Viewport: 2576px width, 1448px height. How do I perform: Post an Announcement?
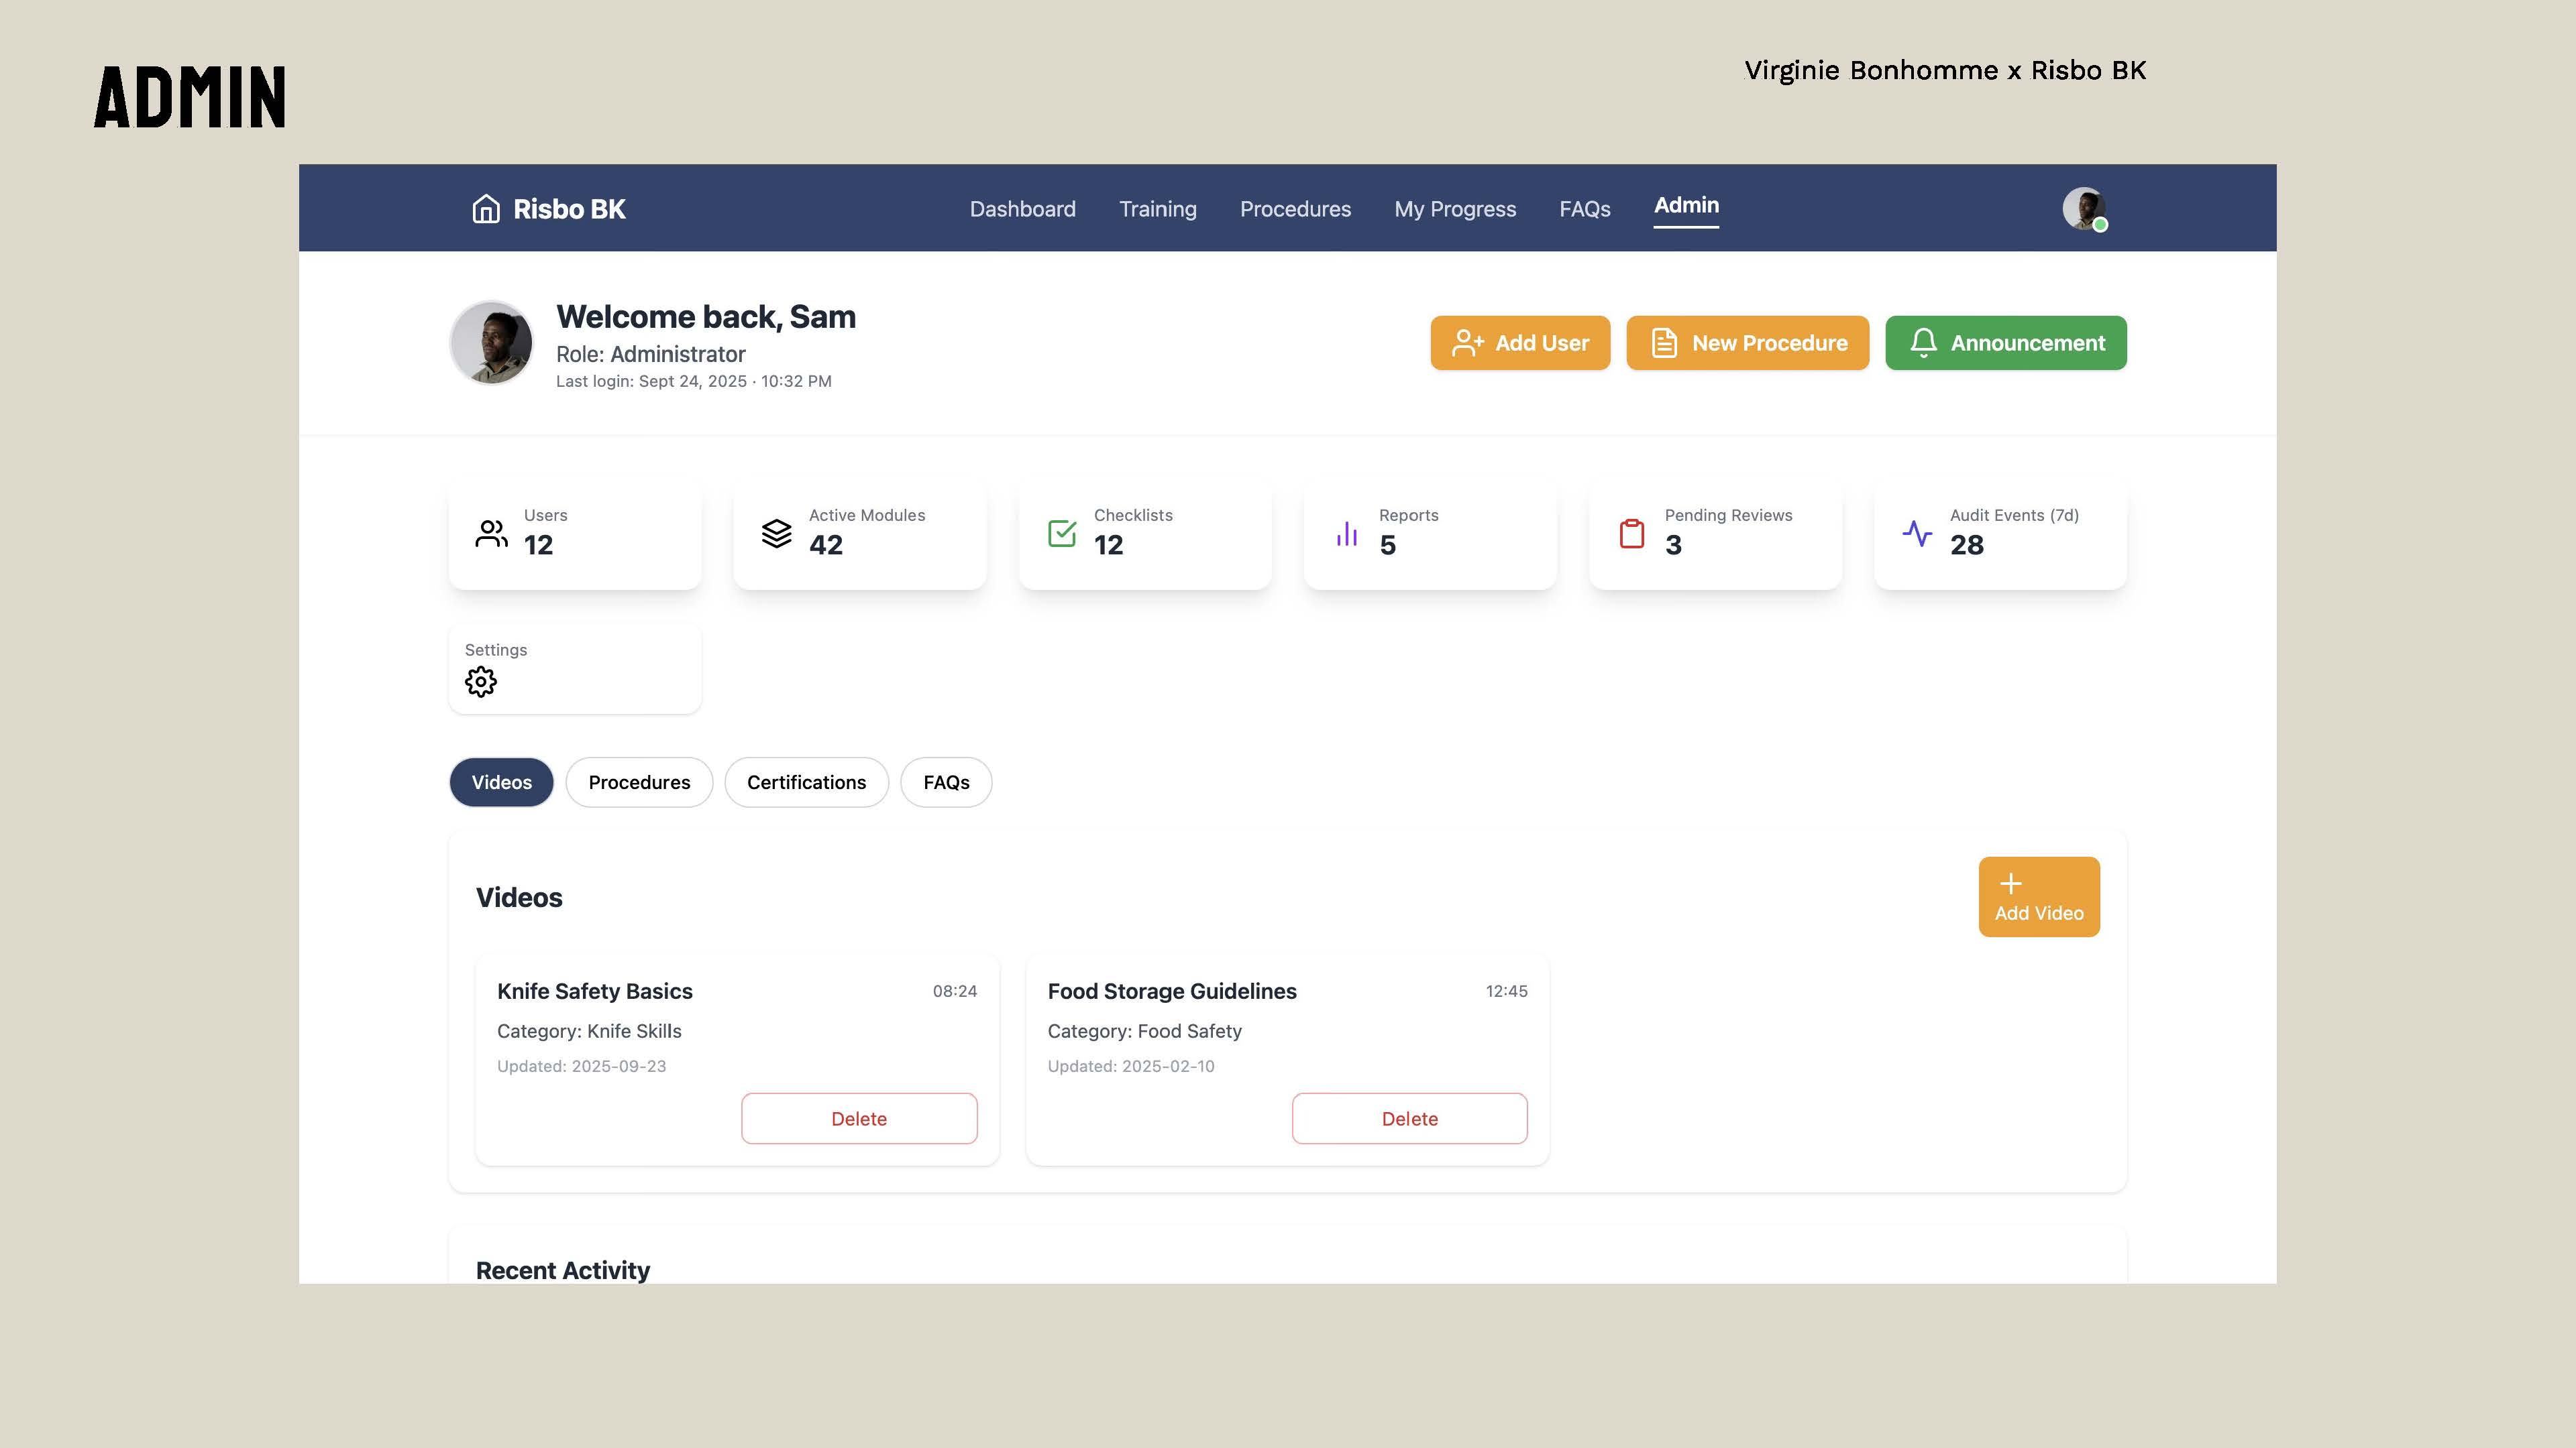pos(2005,343)
